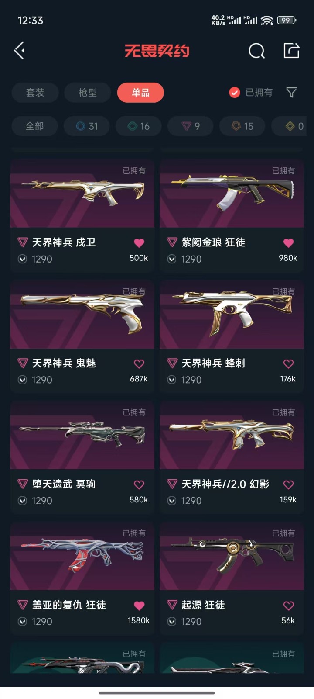Filter by pink triangle tier 9
This screenshot has height=699, width=314.
pyautogui.click(x=191, y=126)
